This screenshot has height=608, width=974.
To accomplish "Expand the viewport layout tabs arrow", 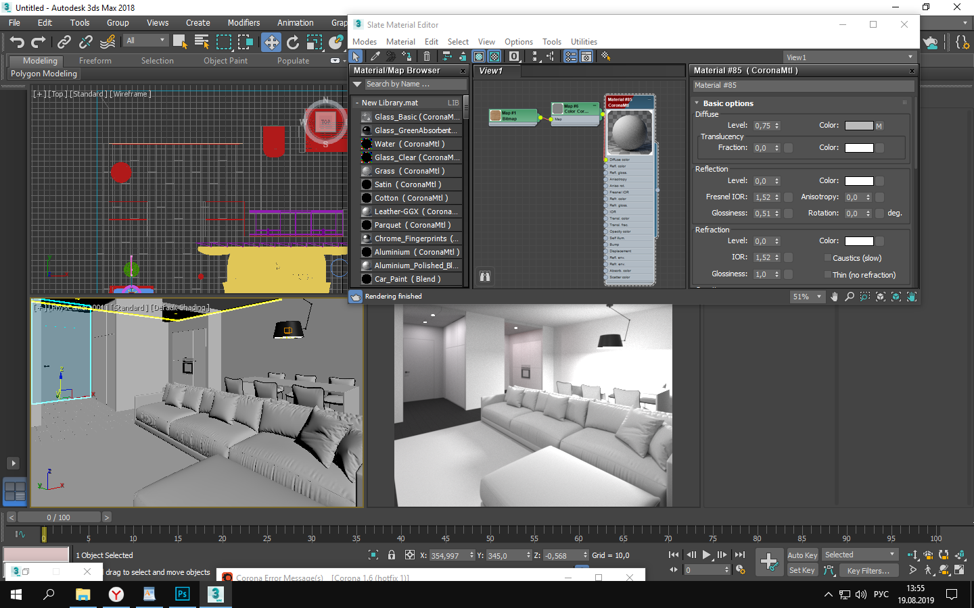I will point(13,463).
